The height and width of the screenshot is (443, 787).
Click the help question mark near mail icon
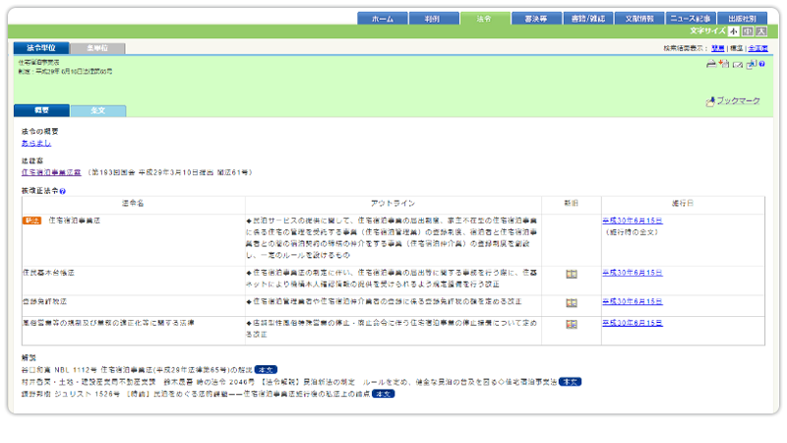[762, 64]
